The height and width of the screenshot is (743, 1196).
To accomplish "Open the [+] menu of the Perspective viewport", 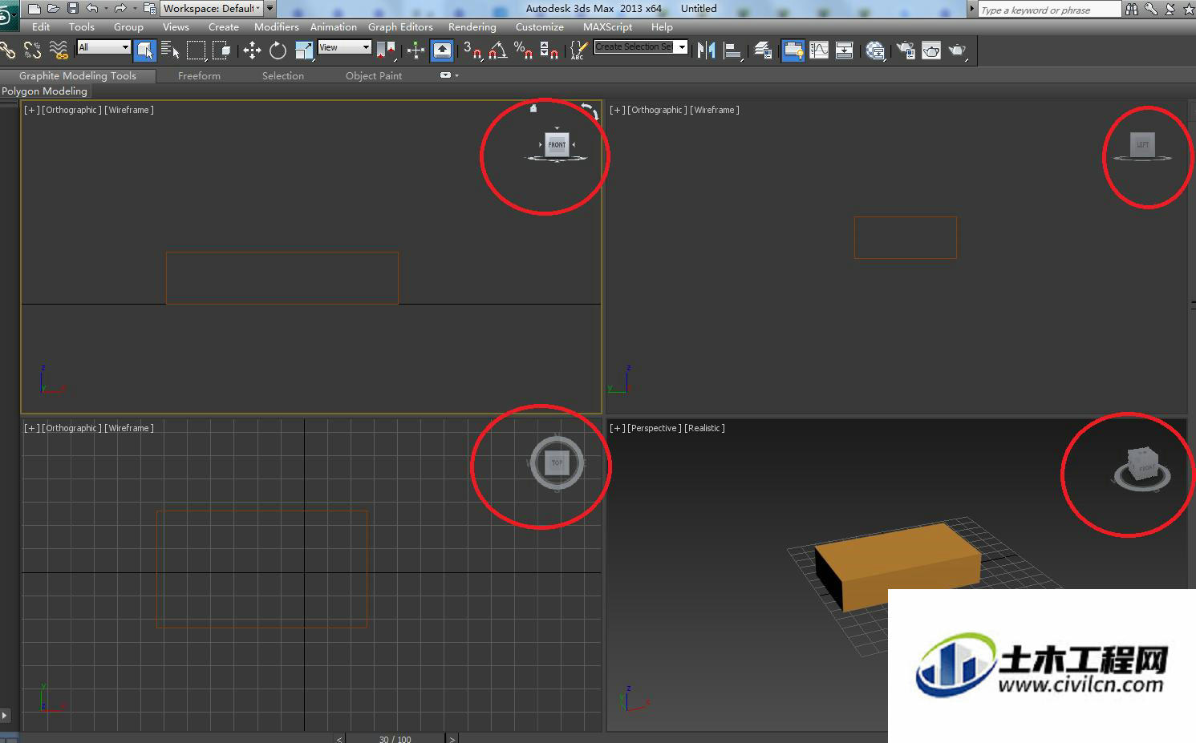I will point(617,428).
